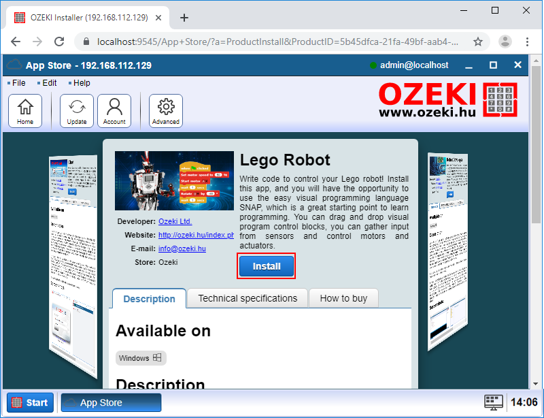The width and height of the screenshot is (544, 418).
Task: Click the browser forward arrow
Action: pyautogui.click(x=37, y=42)
